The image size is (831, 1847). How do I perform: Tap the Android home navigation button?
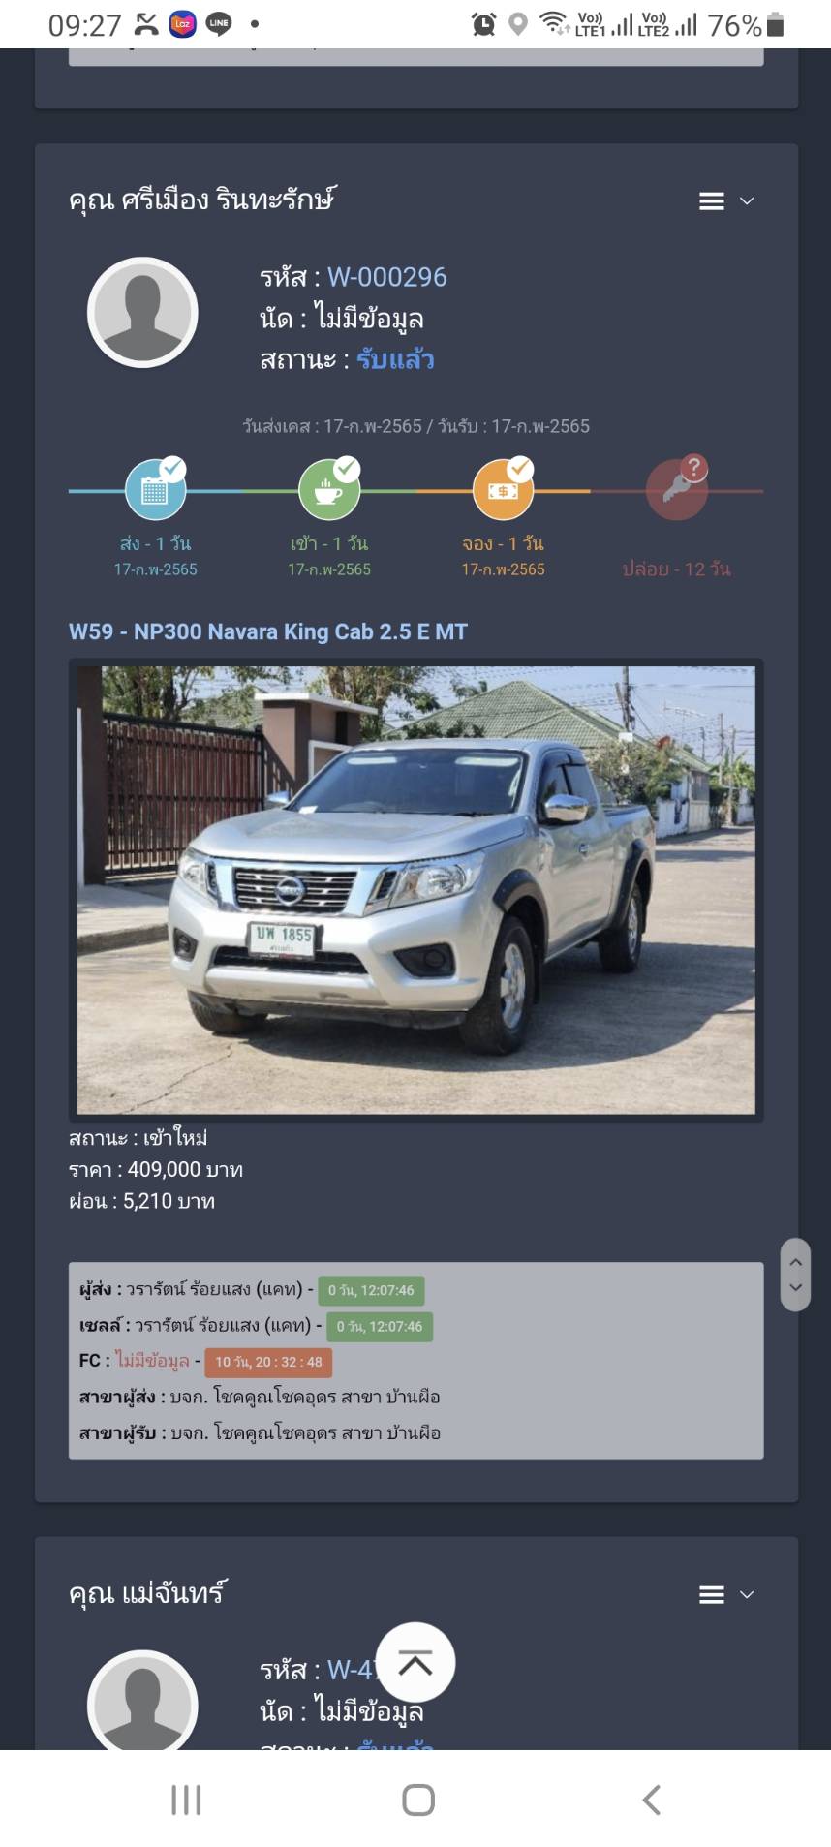pos(418,1800)
